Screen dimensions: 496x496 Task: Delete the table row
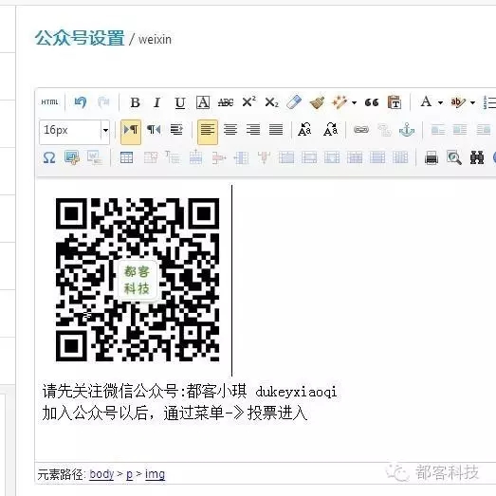pyautogui.click(x=219, y=157)
